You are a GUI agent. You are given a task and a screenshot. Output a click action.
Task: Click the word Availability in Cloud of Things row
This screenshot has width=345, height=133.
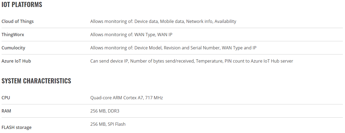click(225, 21)
